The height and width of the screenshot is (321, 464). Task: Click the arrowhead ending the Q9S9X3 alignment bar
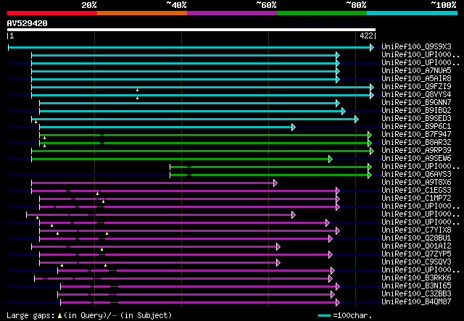[372, 47]
